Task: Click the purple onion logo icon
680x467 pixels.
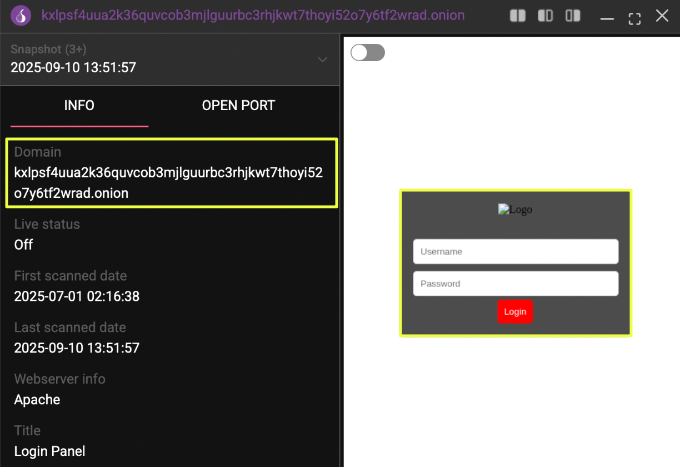Action: [21, 16]
